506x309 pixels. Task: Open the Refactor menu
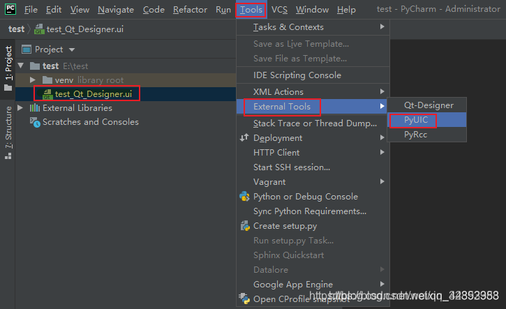click(x=190, y=10)
